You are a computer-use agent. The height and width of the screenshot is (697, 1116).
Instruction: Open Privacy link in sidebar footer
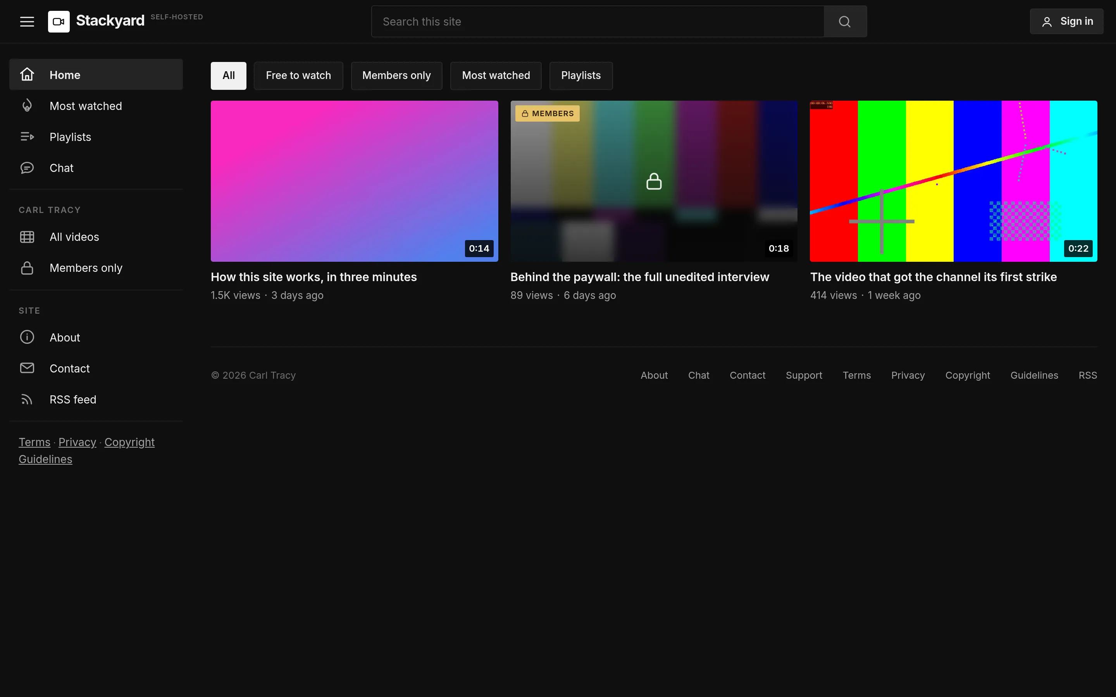point(77,443)
